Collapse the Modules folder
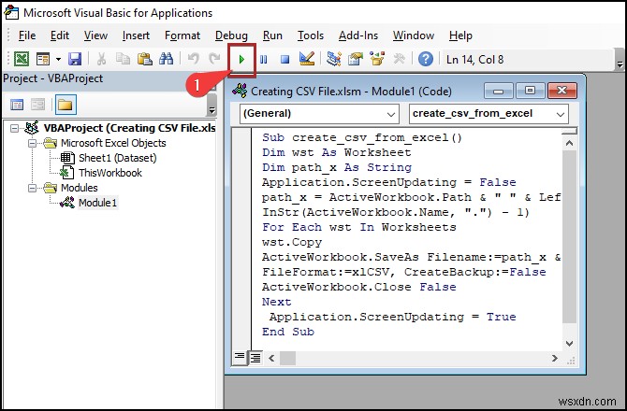The height and width of the screenshot is (411, 627). click(33, 188)
